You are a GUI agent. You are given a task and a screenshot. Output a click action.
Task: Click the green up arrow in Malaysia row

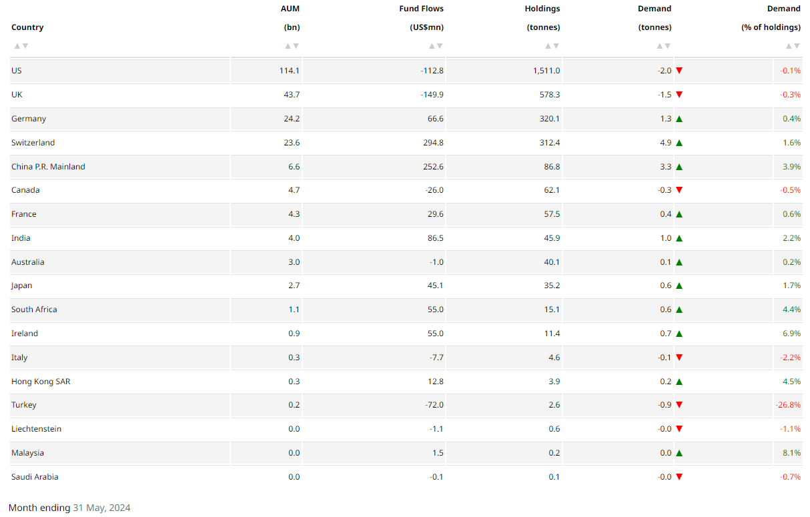pyautogui.click(x=679, y=453)
